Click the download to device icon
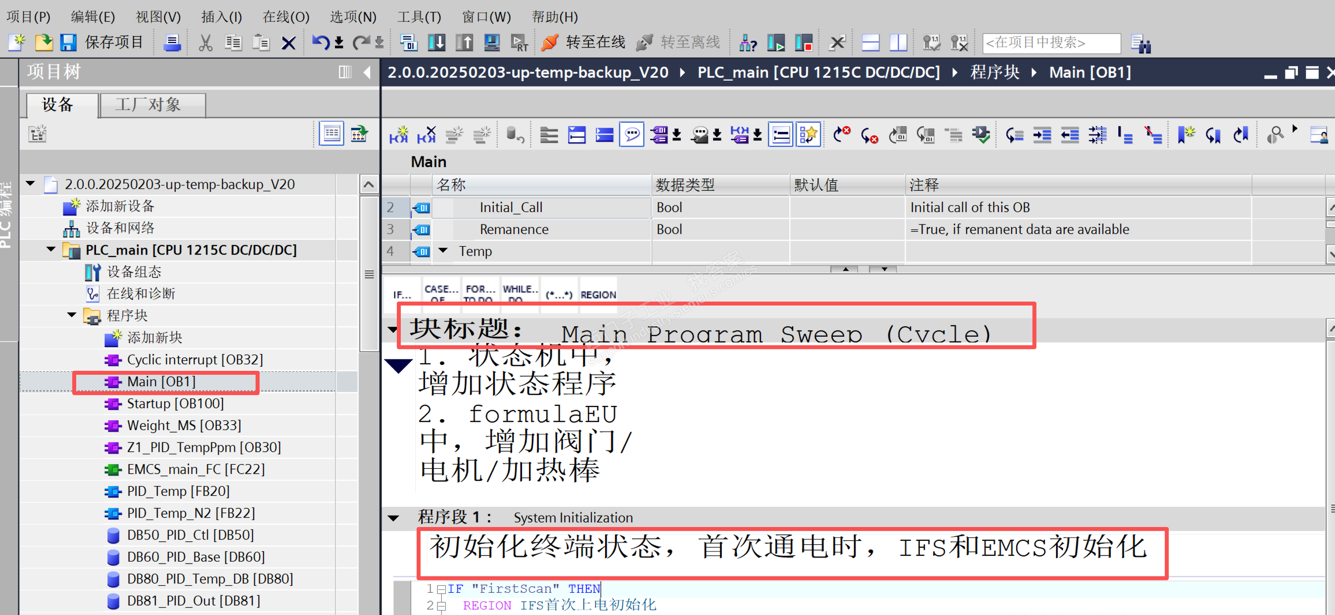The height and width of the screenshot is (615, 1335). pyautogui.click(x=436, y=43)
